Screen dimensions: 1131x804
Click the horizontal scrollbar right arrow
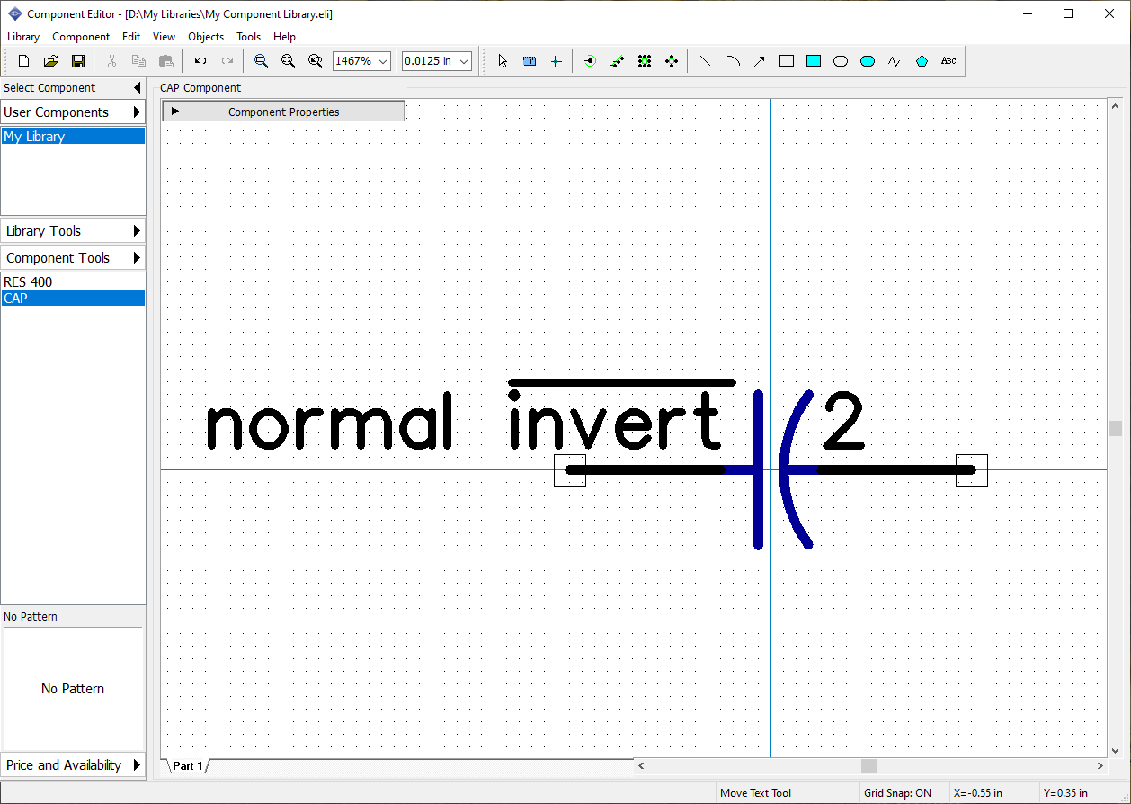point(1100,766)
